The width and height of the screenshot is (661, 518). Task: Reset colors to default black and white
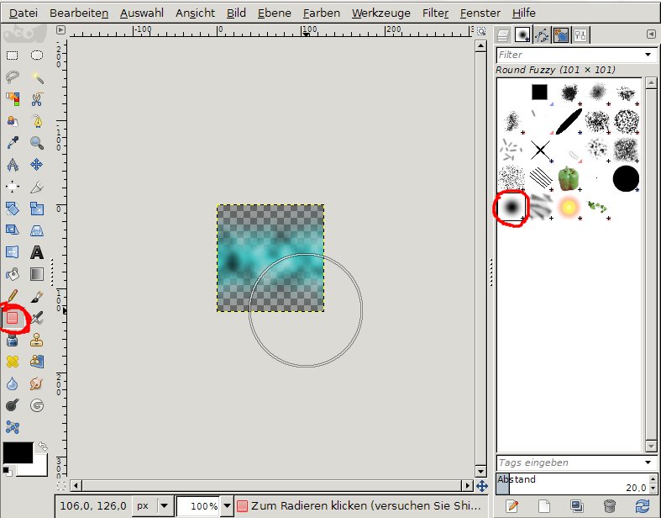click(7, 471)
